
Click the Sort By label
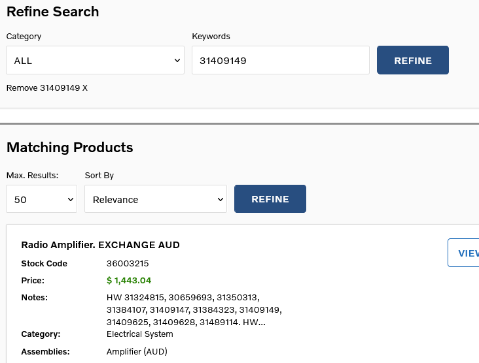coord(99,176)
